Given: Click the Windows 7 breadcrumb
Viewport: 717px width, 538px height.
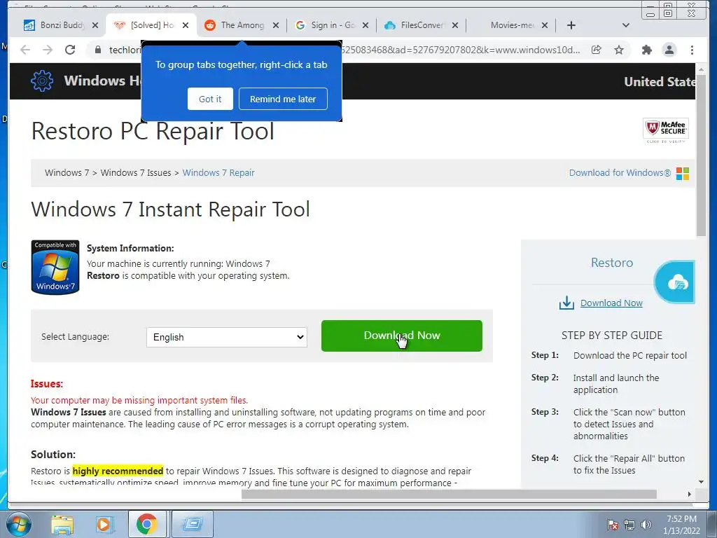Looking at the screenshot, I should coord(67,172).
